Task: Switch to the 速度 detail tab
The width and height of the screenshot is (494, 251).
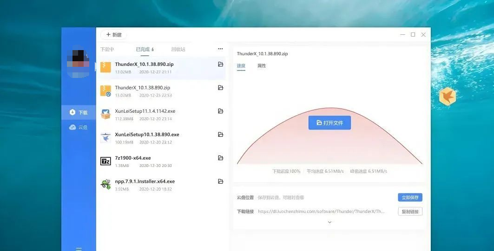Action: pyautogui.click(x=241, y=66)
